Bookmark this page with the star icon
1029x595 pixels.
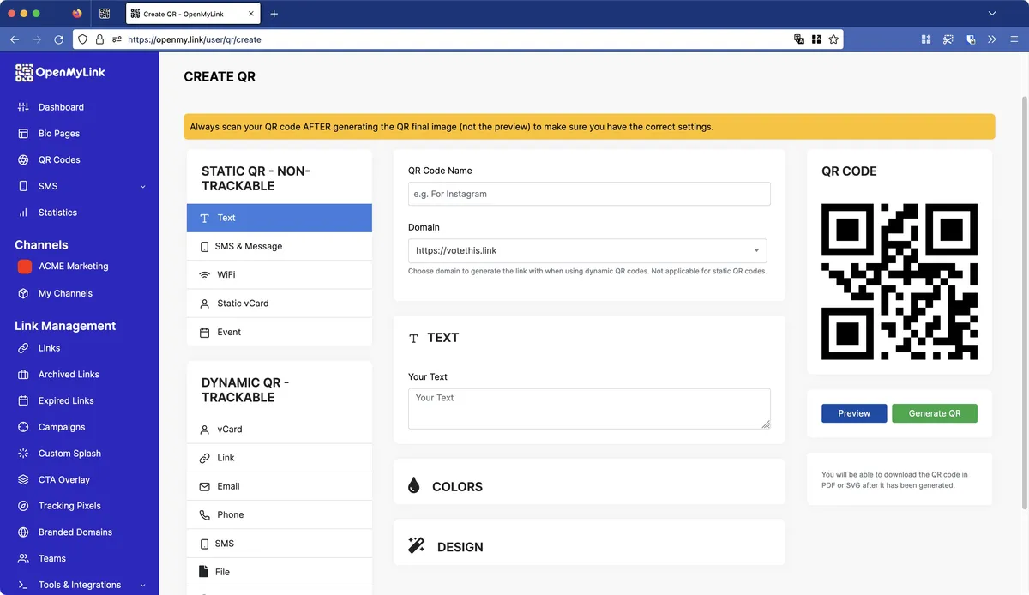coord(833,39)
